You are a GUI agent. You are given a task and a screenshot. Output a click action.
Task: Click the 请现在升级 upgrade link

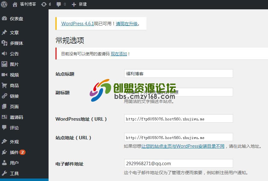pyautogui.click(x=127, y=24)
